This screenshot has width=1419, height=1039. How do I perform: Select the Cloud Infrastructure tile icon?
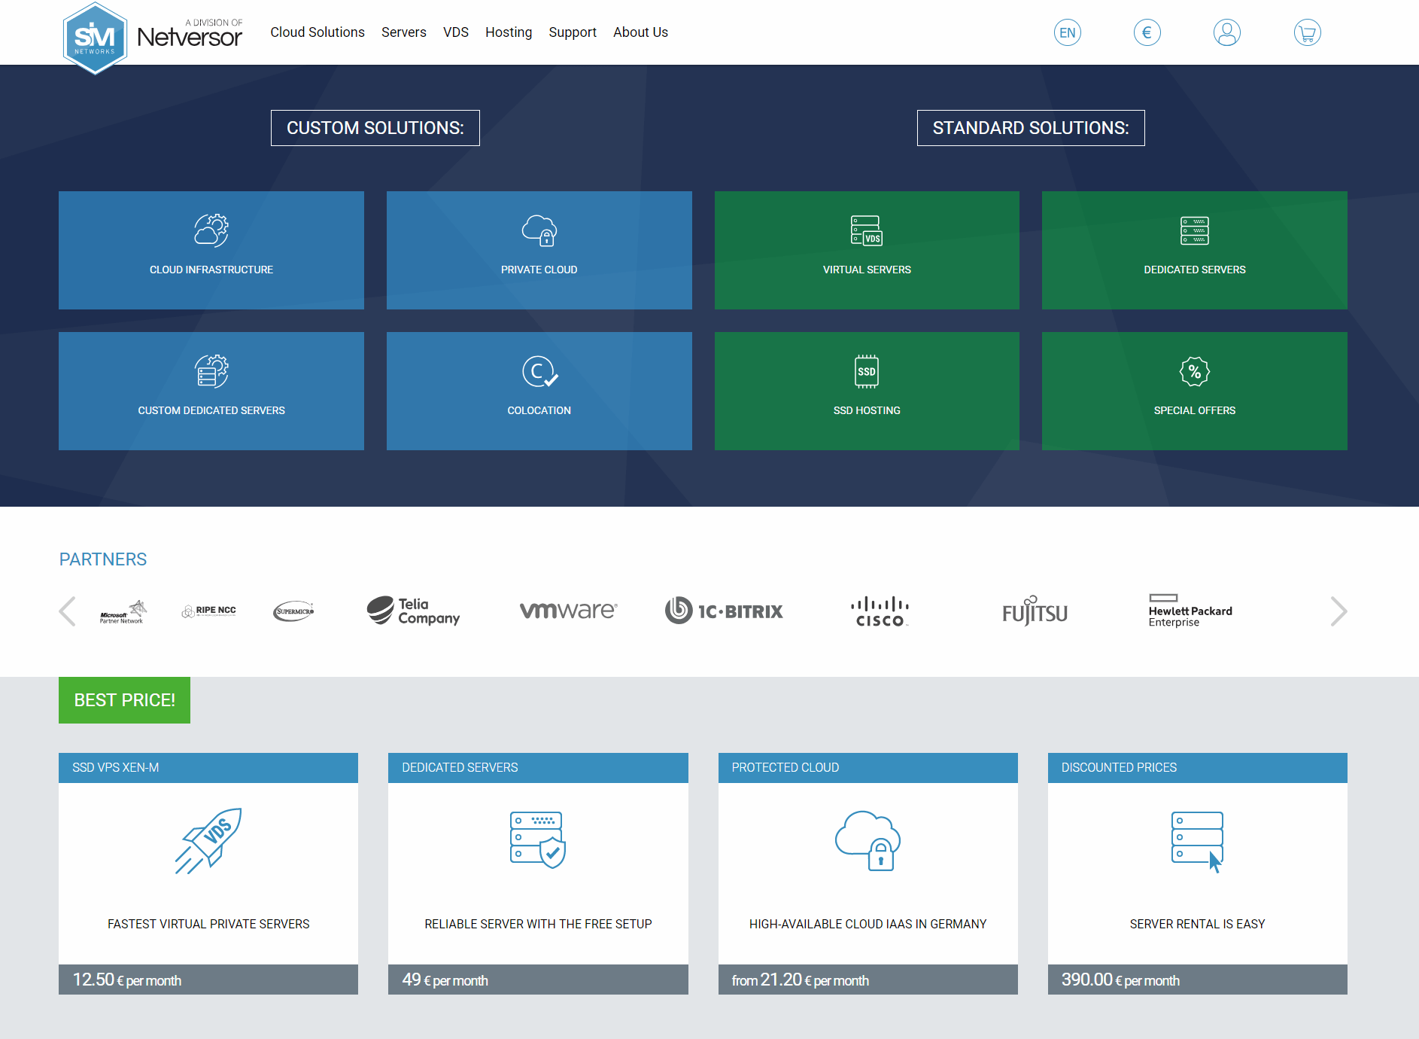tap(211, 230)
